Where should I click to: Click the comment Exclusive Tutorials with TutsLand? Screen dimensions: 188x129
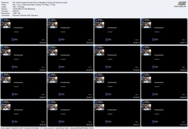pos(25,15)
